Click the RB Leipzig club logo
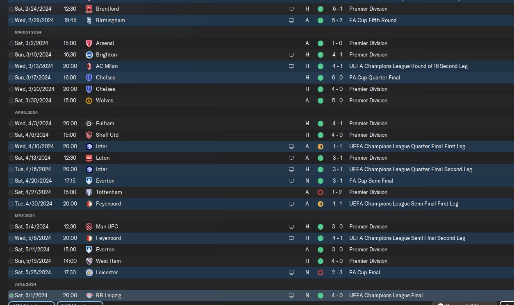The width and height of the screenshot is (514, 305). coord(89,295)
